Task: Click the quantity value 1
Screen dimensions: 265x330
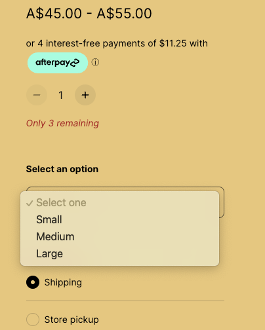Action: pyautogui.click(x=61, y=95)
